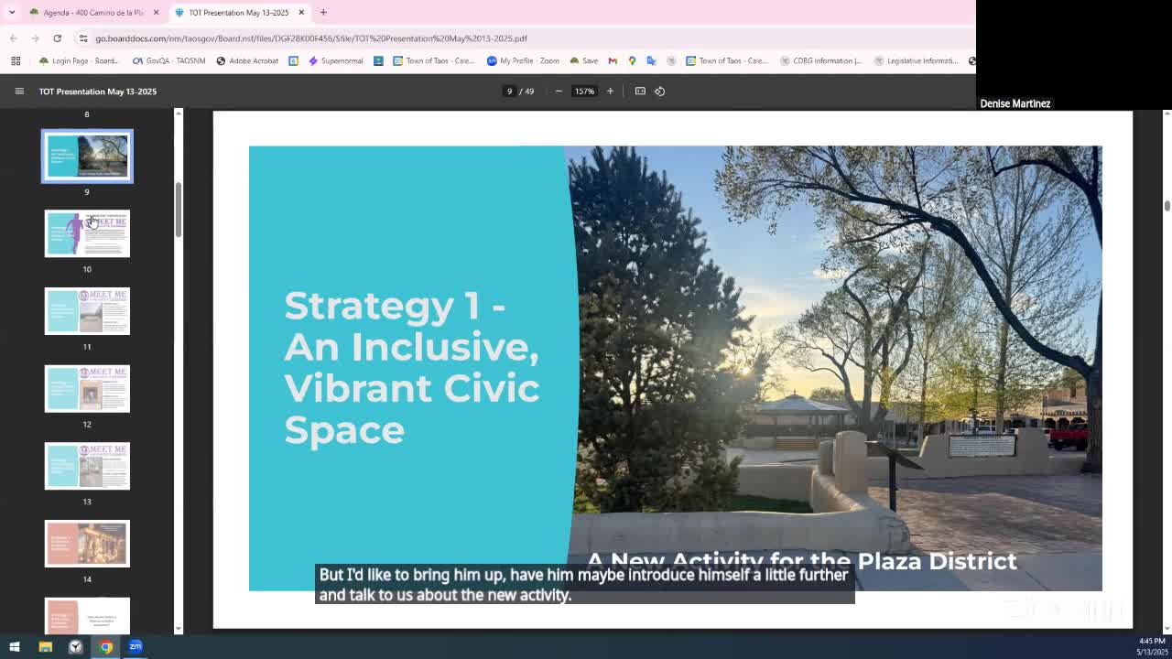Open the PDF viewer sidebar menu
This screenshot has height=659, width=1172.
19,91
